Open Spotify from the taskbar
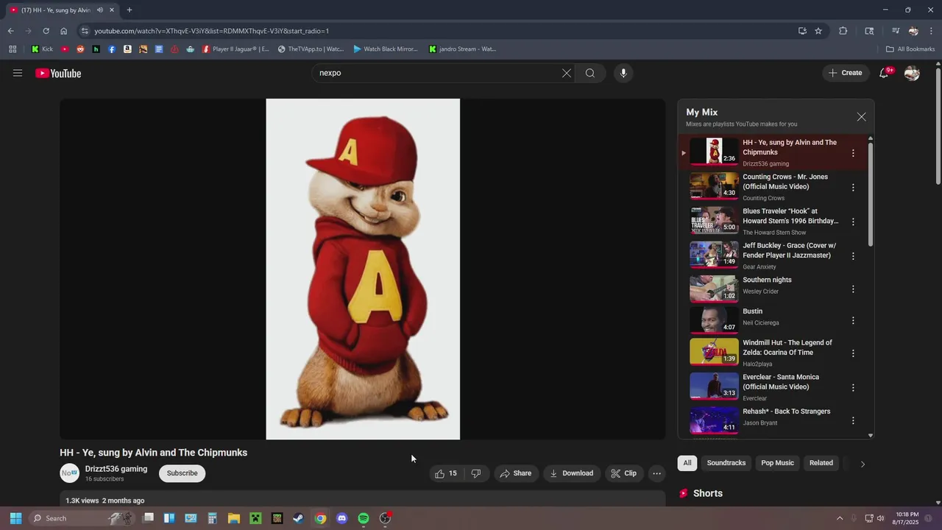 (364, 518)
